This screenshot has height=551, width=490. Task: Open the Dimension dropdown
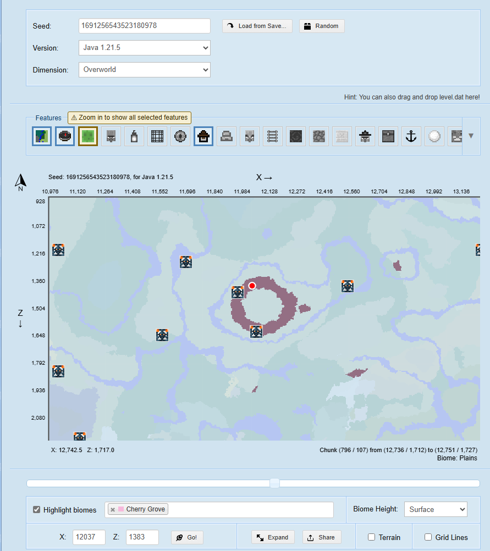[145, 70]
